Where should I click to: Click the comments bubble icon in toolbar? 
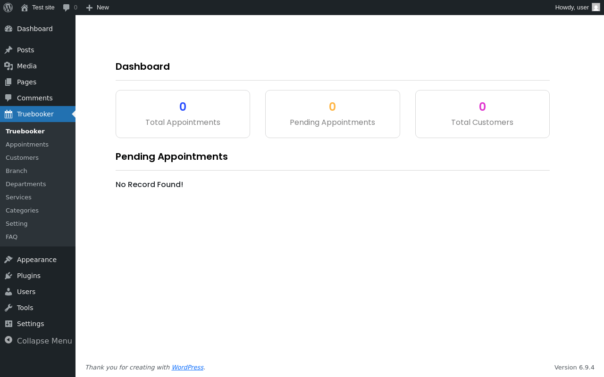[67, 8]
